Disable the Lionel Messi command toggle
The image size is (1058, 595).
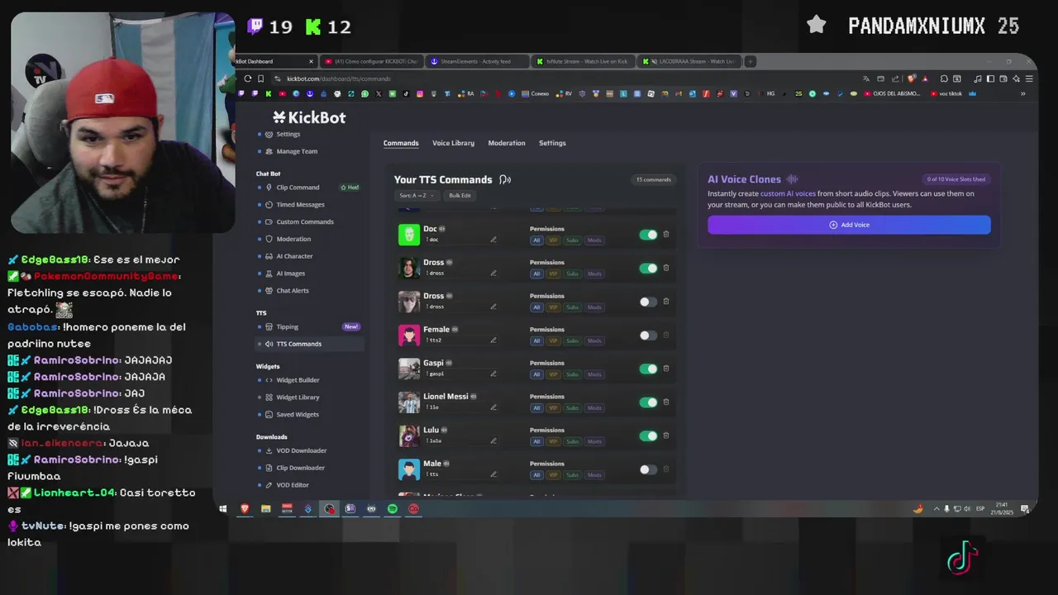[649, 402]
